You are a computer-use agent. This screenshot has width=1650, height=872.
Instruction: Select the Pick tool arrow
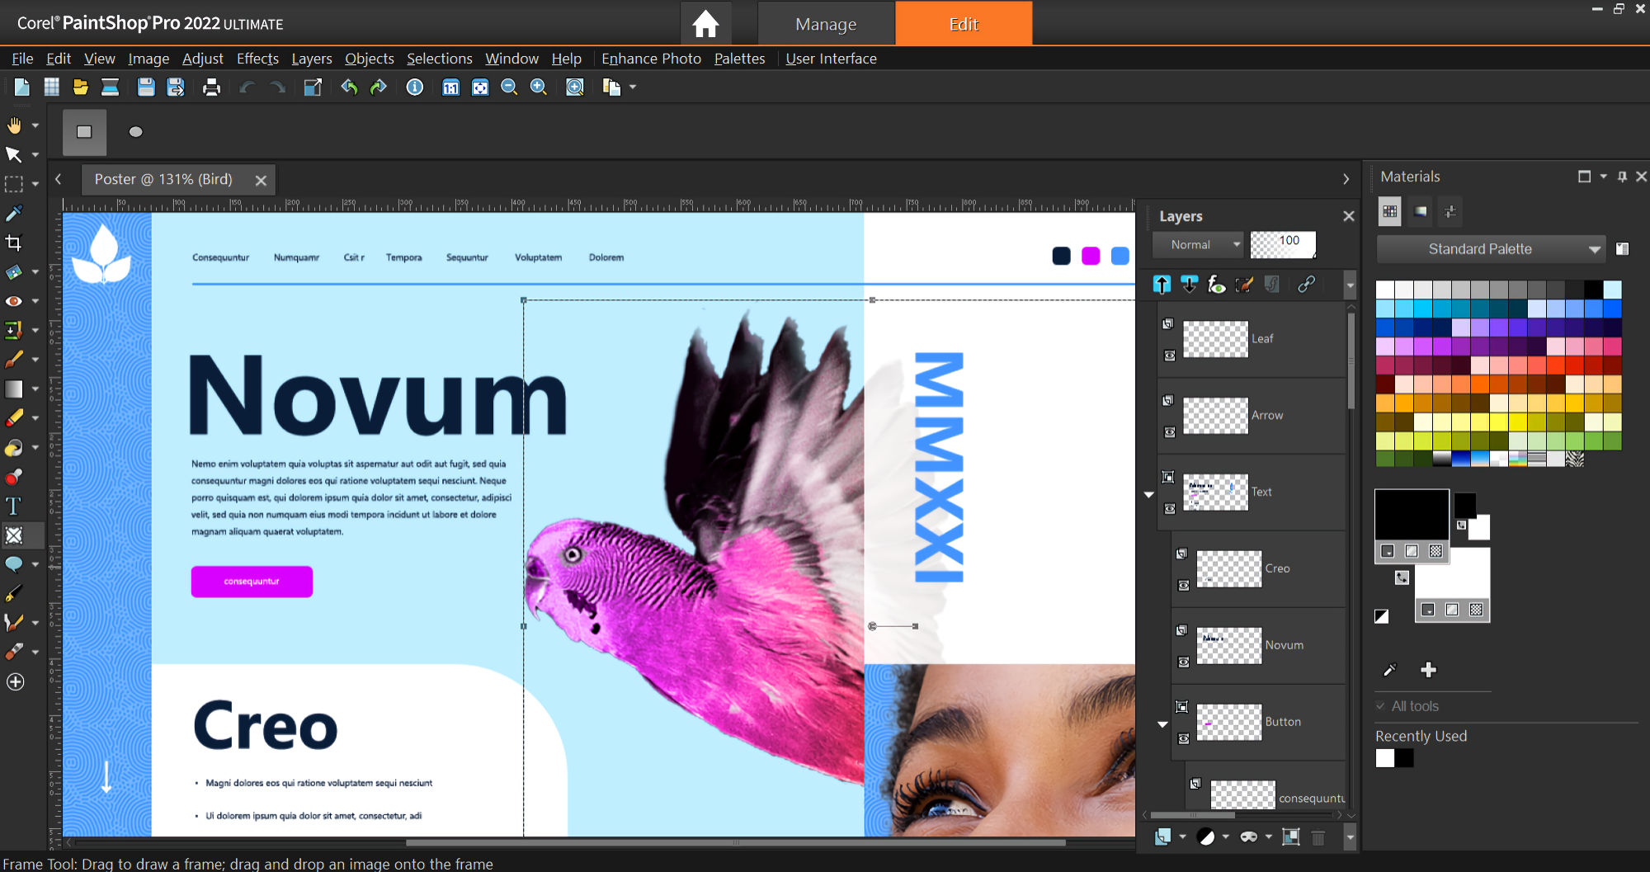pos(14,154)
